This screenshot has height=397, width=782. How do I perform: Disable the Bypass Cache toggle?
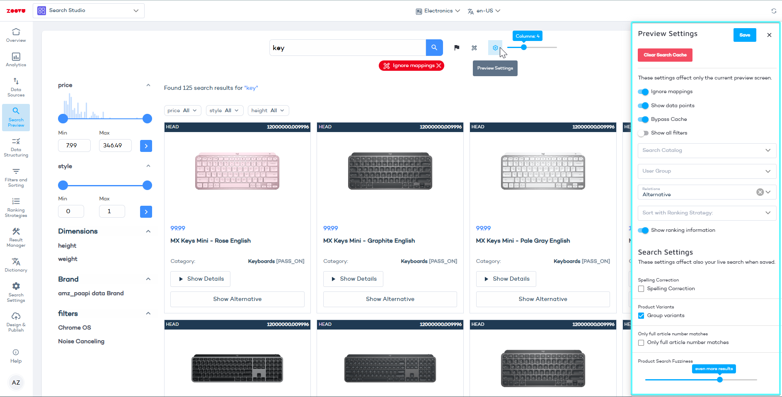click(643, 119)
